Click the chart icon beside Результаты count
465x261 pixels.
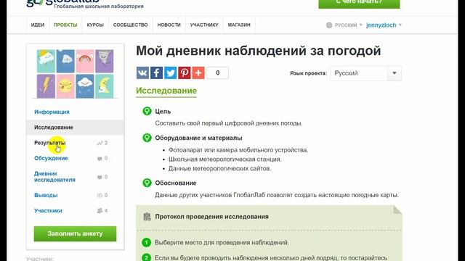[100, 144]
